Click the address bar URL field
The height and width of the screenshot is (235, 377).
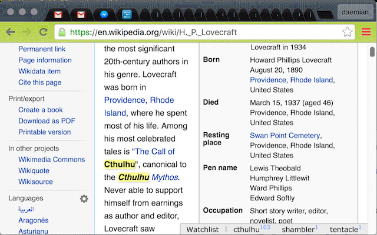(200, 32)
